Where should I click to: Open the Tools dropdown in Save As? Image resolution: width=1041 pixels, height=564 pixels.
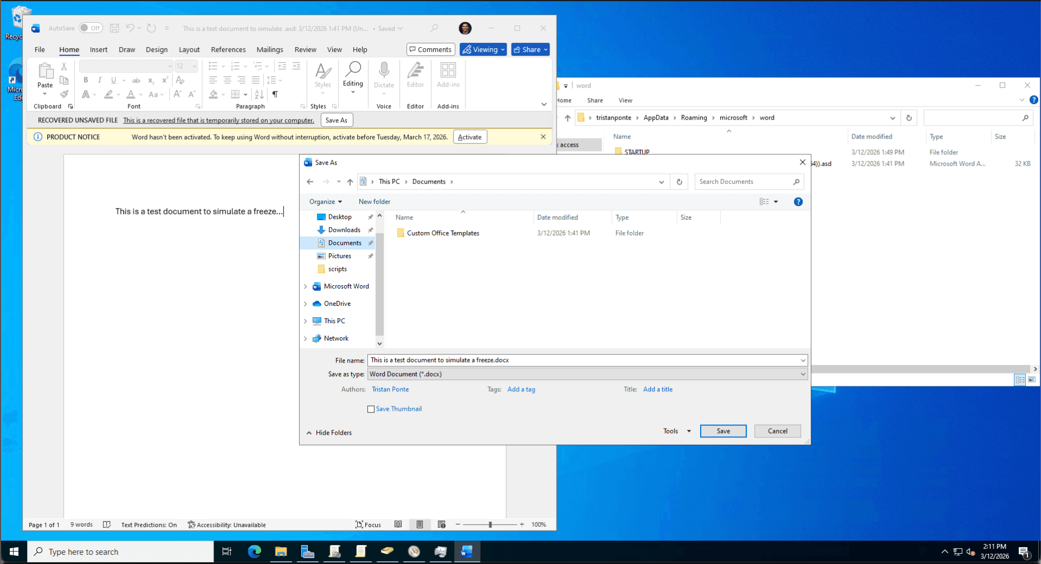click(x=677, y=431)
